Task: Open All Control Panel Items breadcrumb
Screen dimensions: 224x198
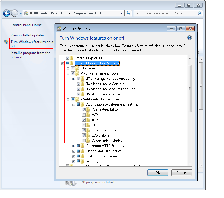Action: 50,13
